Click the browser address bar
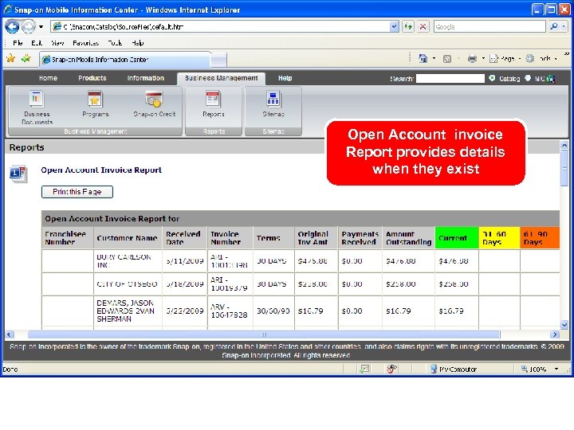This screenshot has height=430, width=574. (x=221, y=26)
